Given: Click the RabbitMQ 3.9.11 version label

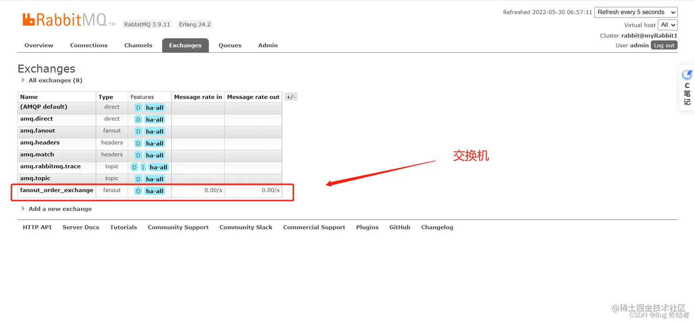Looking at the screenshot, I should [x=147, y=24].
